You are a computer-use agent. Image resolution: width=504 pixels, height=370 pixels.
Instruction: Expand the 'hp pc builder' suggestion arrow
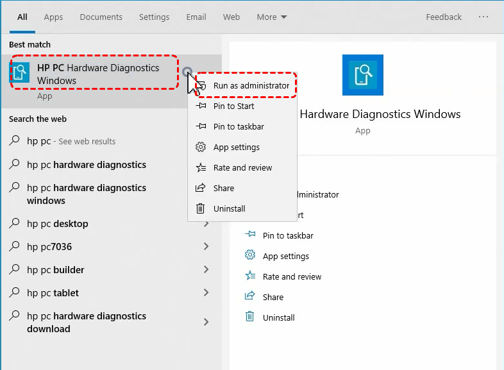(206, 270)
